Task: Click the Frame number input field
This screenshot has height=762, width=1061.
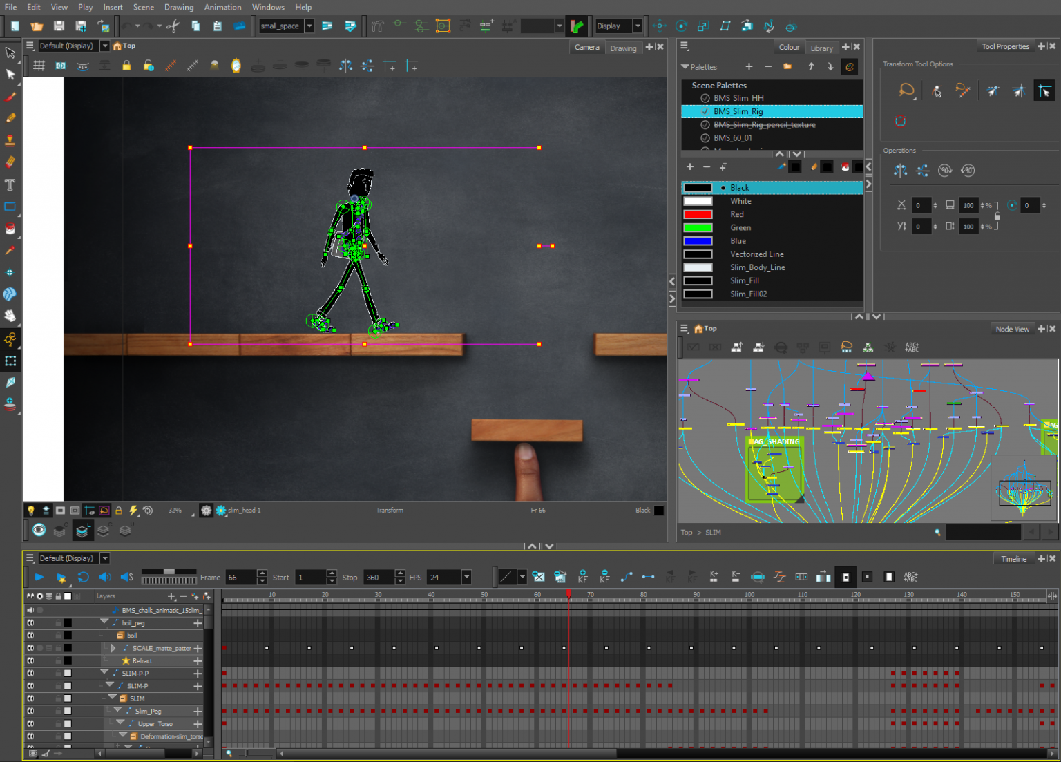Action: pyautogui.click(x=240, y=578)
